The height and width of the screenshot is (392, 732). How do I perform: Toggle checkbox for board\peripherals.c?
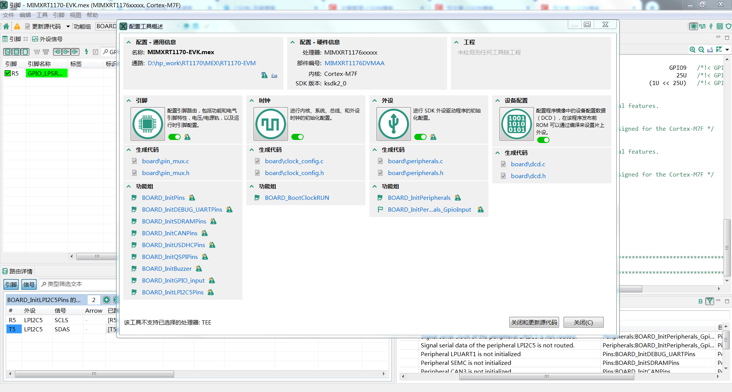(x=380, y=161)
